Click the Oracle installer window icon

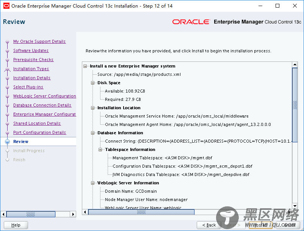(x=6, y=6)
